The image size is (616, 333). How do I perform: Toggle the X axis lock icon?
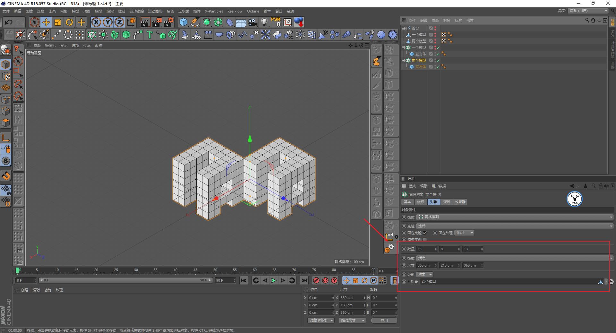click(96, 22)
